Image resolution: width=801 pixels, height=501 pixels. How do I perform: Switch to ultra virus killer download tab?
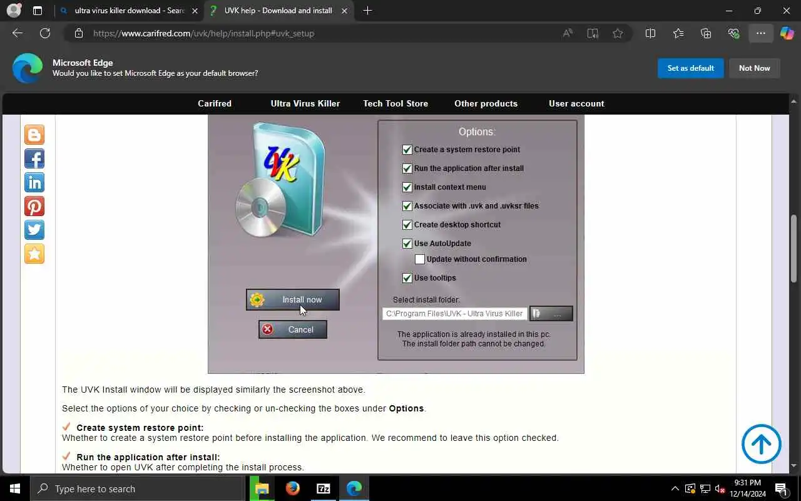point(128,11)
